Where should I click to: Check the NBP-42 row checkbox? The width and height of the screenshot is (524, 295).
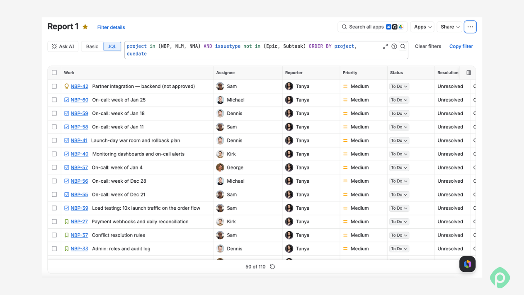click(x=54, y=86)
